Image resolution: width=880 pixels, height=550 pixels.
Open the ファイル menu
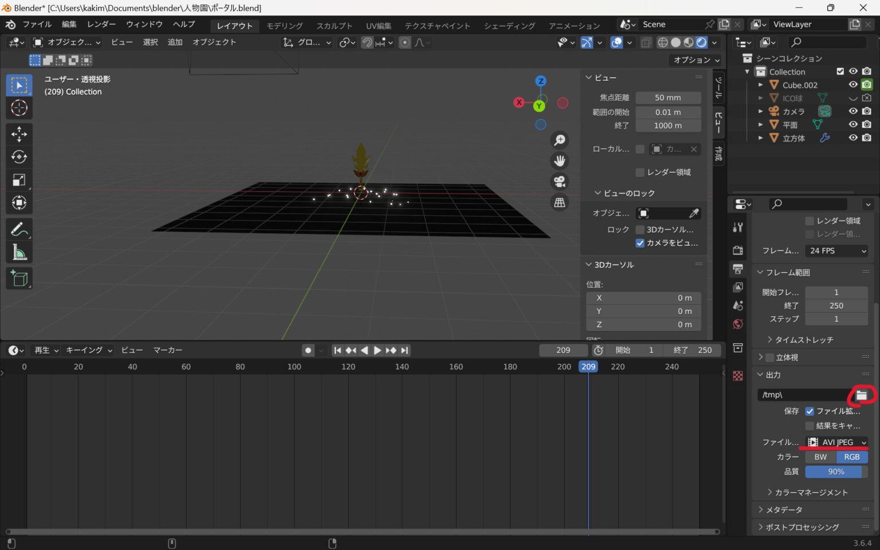(x=37, y=25)
